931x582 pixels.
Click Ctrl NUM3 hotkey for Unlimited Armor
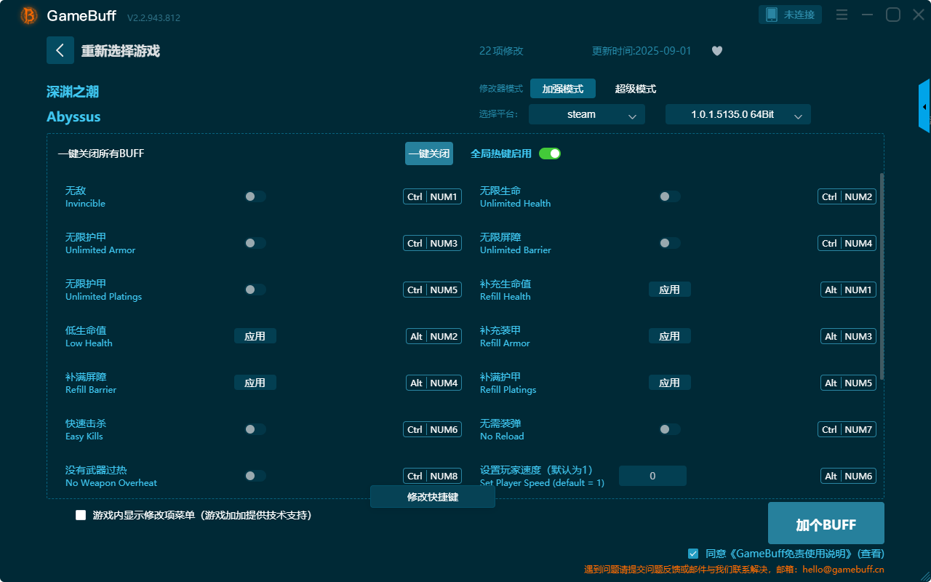[433, 243]
